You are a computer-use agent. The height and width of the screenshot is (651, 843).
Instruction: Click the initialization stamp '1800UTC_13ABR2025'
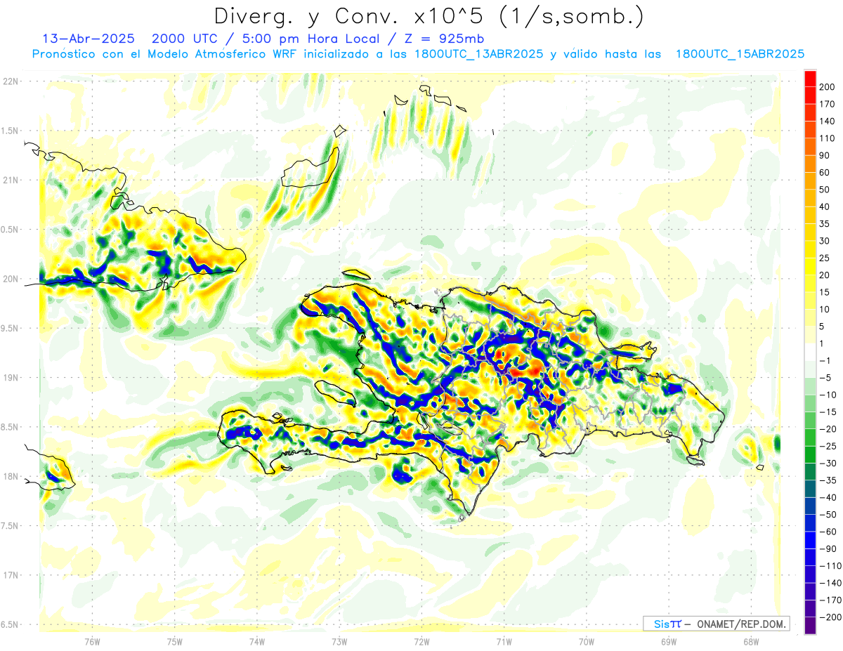tap(478, 54)
